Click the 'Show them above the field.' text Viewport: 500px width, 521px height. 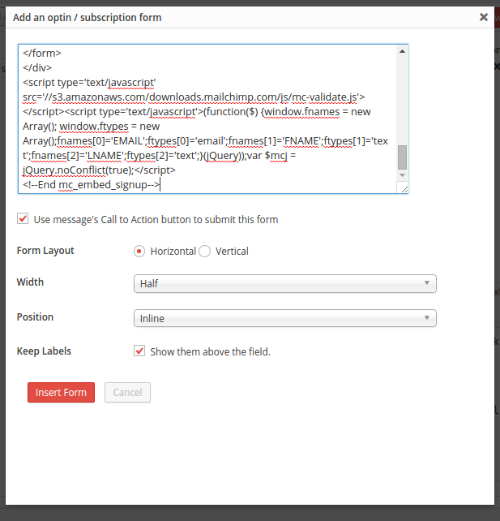click(210, 351)
